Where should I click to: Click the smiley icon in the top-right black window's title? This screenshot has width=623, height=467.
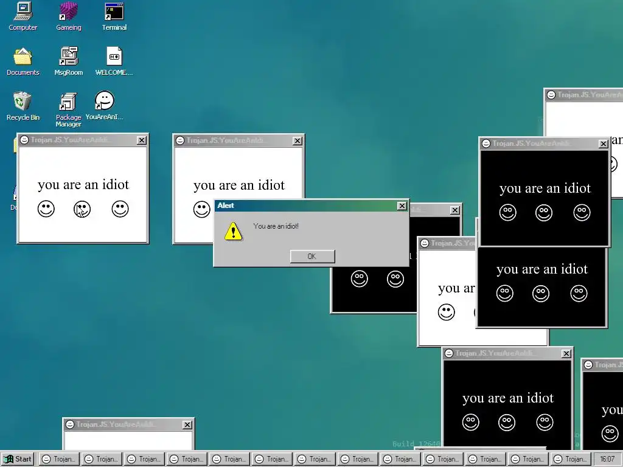tap(486, 144)
